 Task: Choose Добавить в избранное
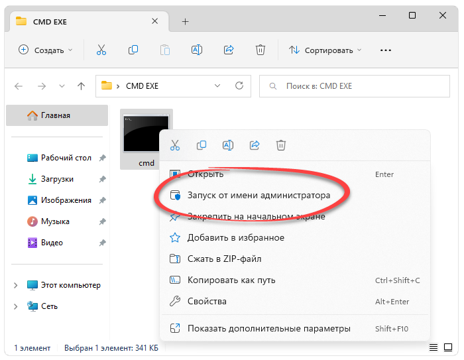click(295, 238)
